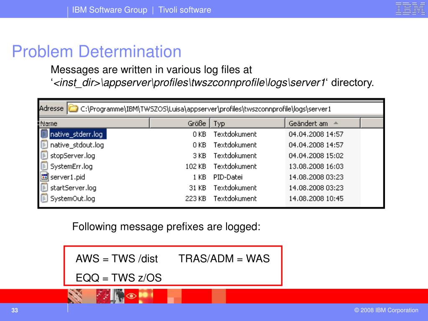Click the startServer.log file icon

coord(44,188)
